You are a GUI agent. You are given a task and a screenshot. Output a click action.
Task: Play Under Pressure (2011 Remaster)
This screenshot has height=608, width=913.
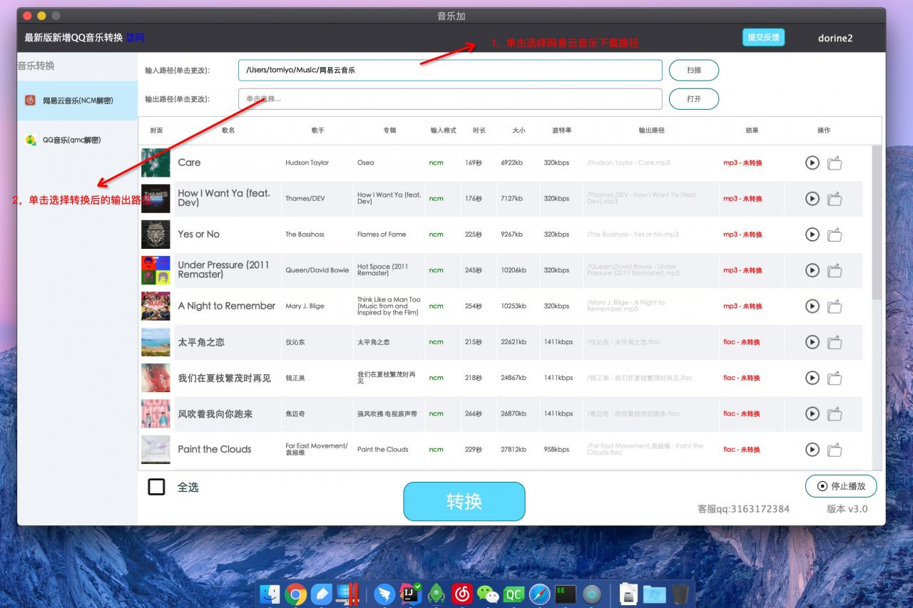coord(812,270)
